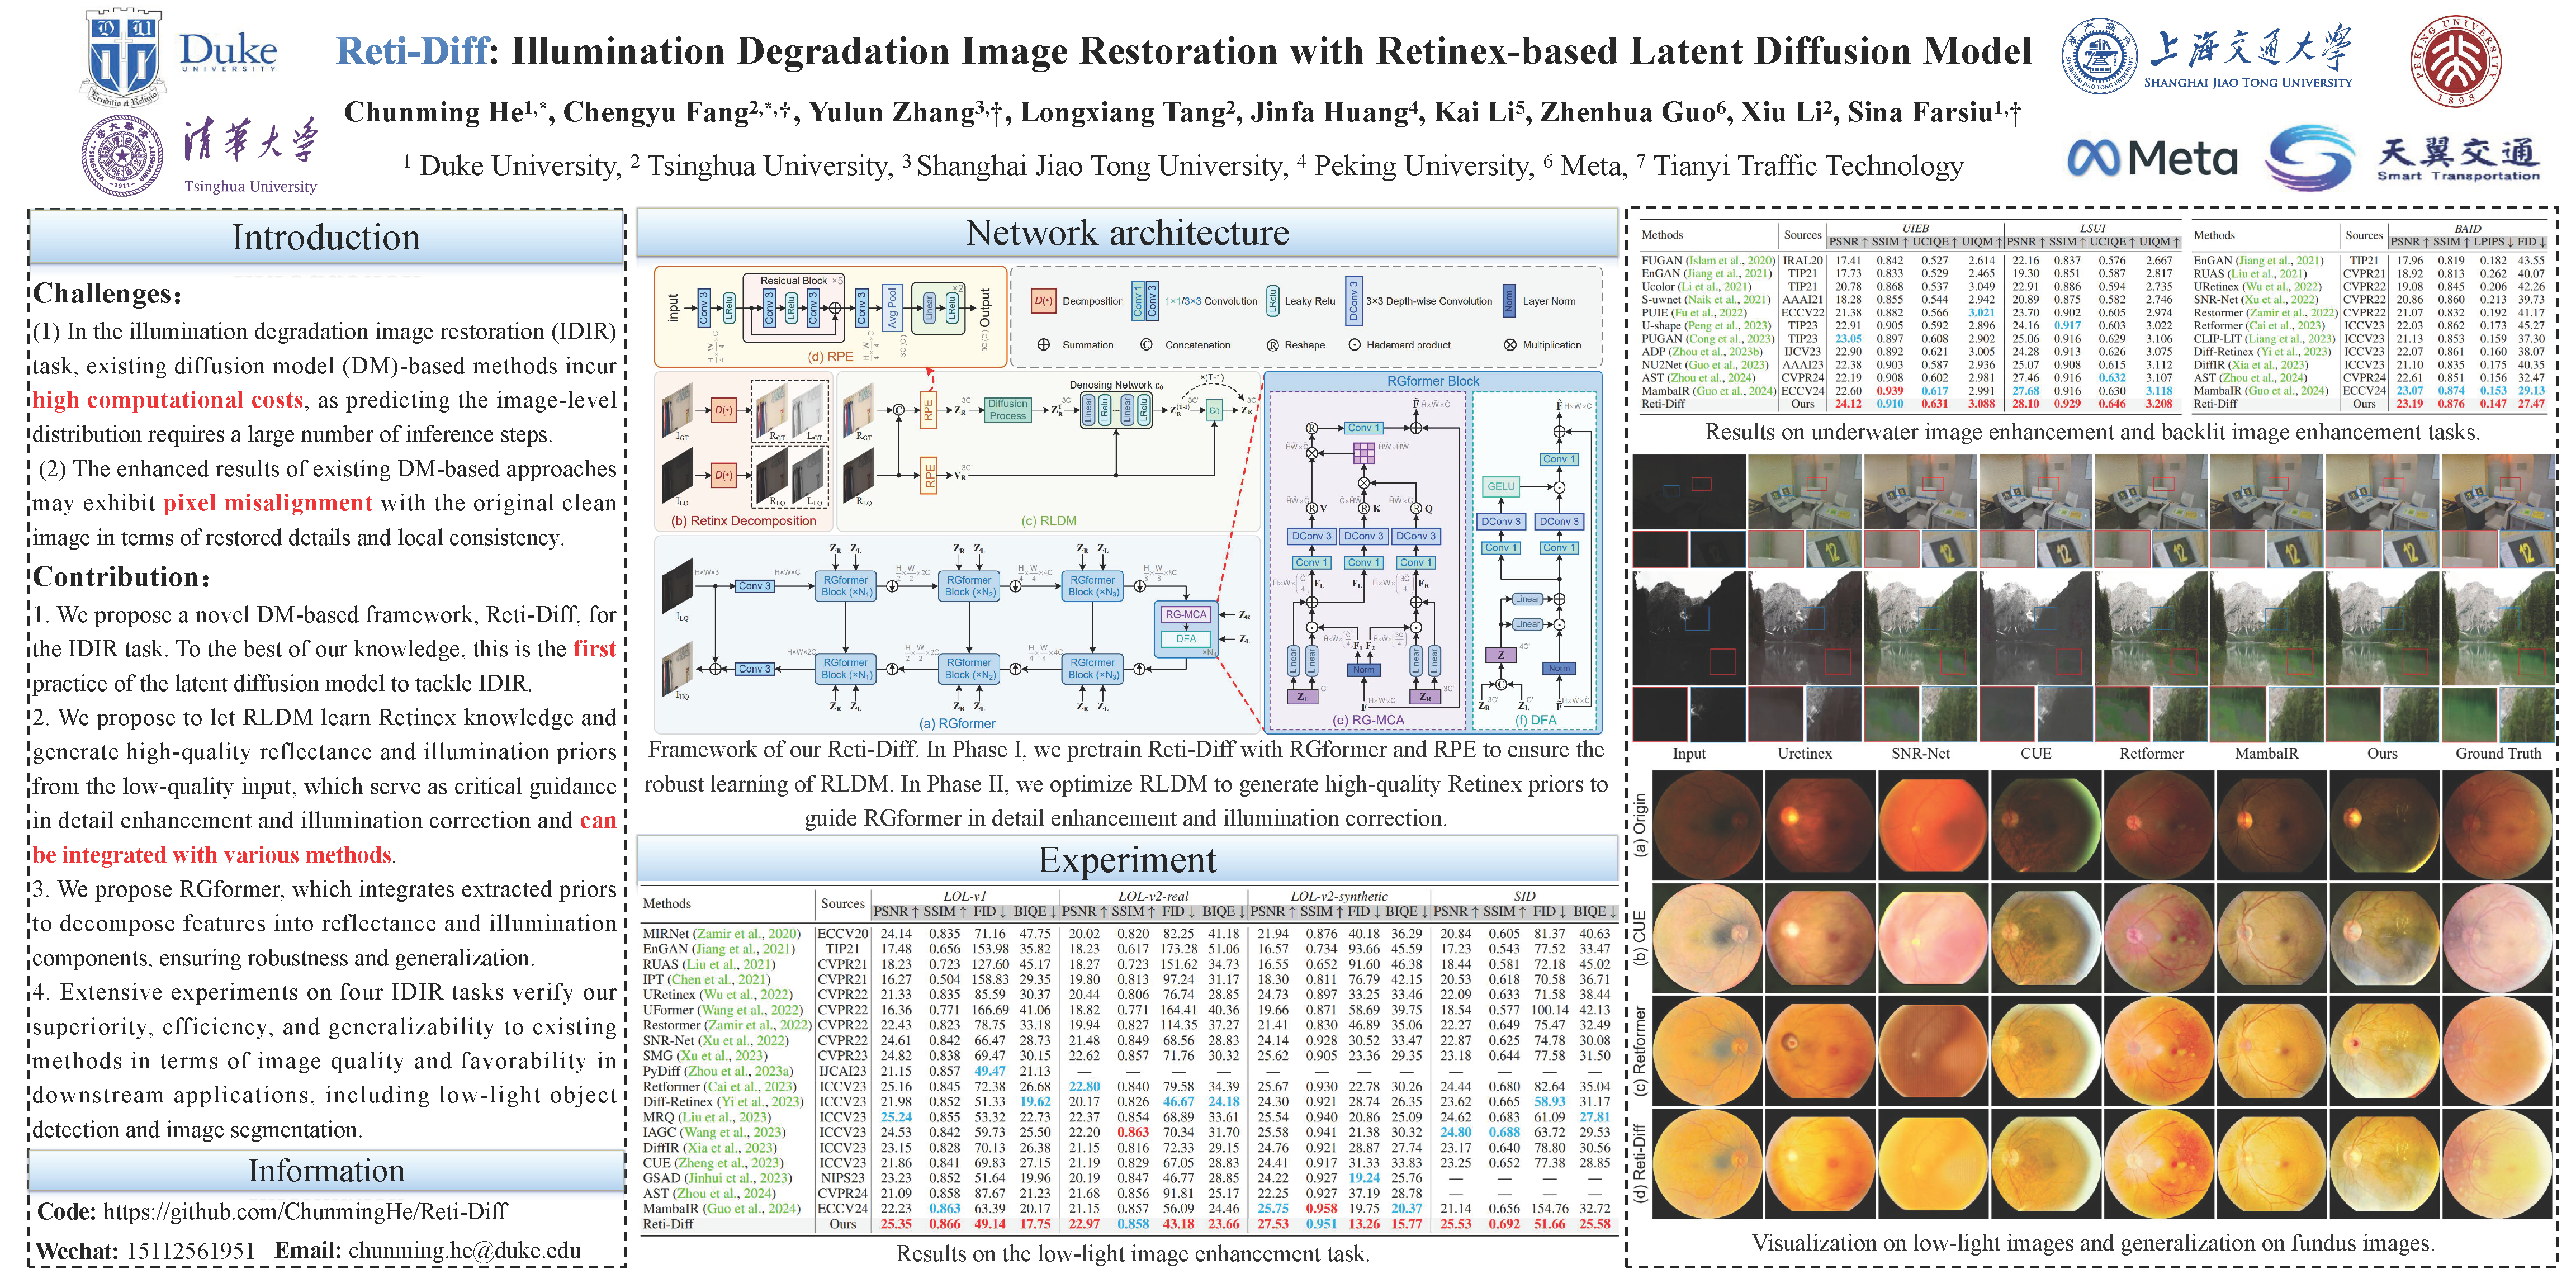Screen dimensions: 2576x1288
Task: Open the GitHub code link
Action: (x=305, y=1212)
